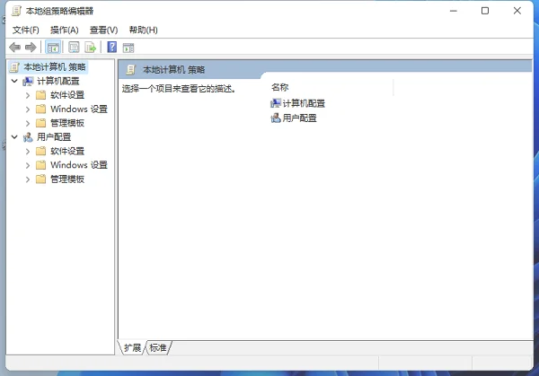
Task: Expand 软件设置 under 计算机配置
Action: (x=28, y=95)
